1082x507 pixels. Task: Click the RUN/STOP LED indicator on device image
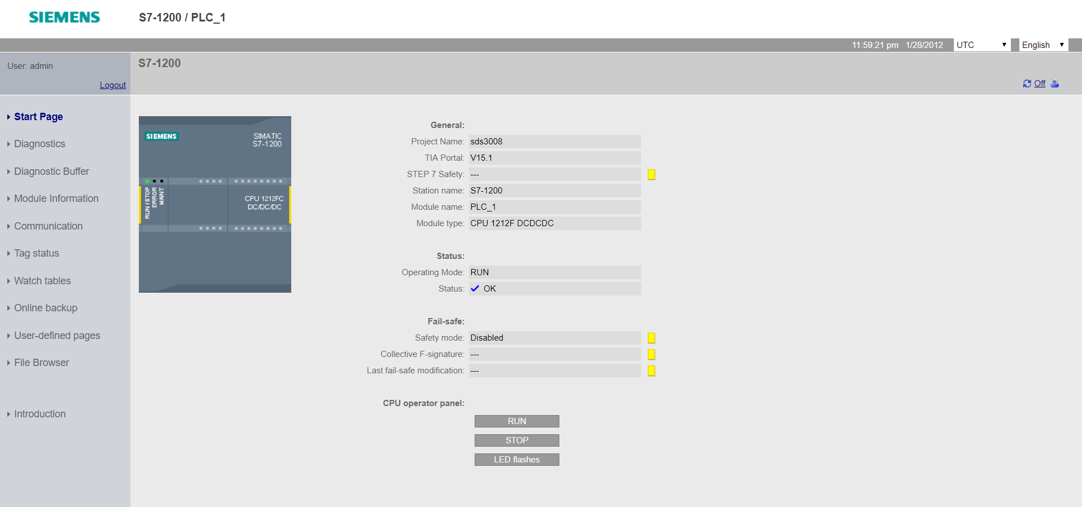pyautogui.click(x=147, y=181)
